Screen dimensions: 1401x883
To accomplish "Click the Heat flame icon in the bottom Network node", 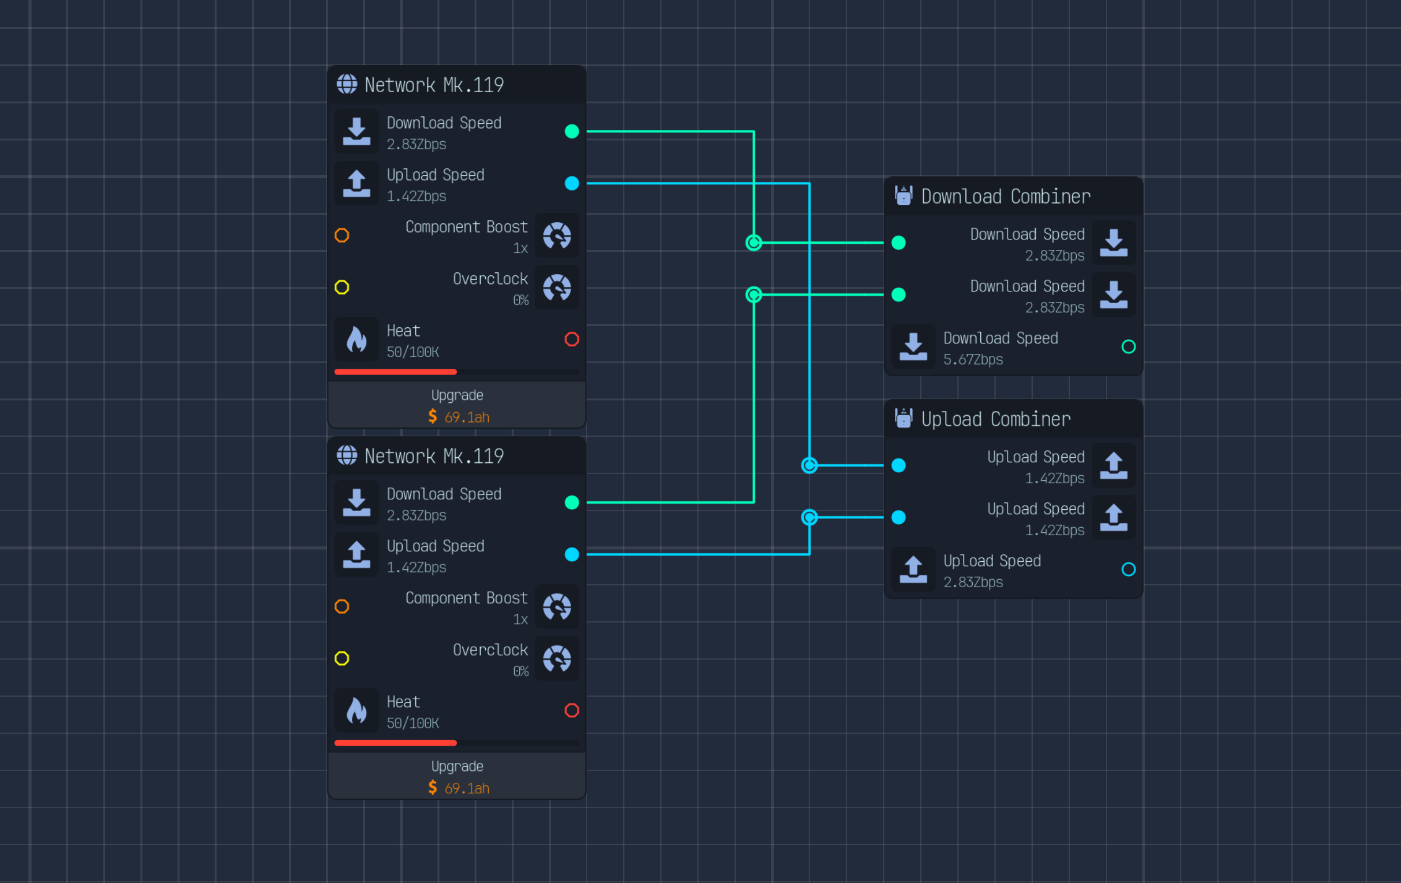I will [x=356, y=710].
